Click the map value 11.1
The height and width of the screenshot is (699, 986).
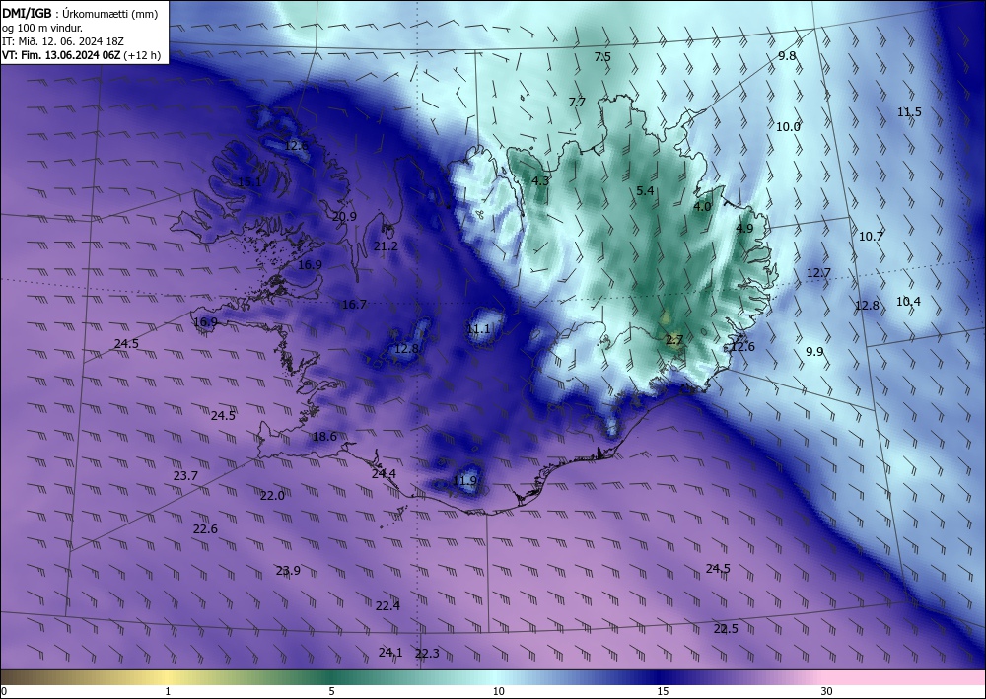coord(478,329)
